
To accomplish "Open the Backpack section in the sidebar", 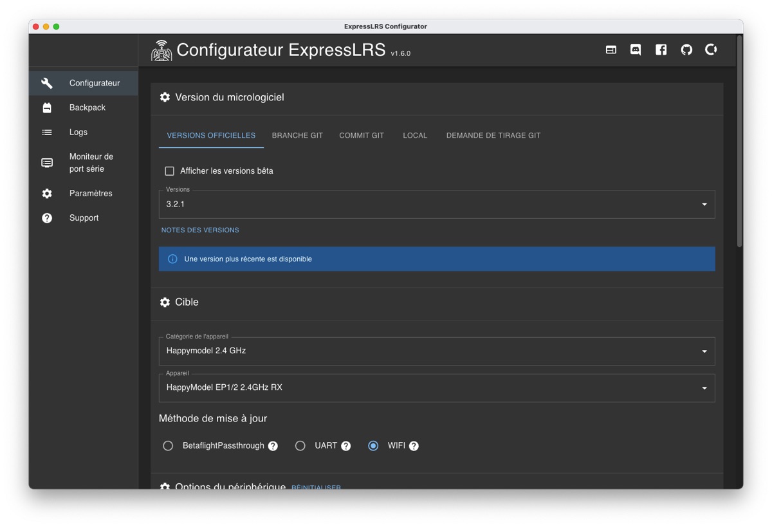I will pos(83,107).
